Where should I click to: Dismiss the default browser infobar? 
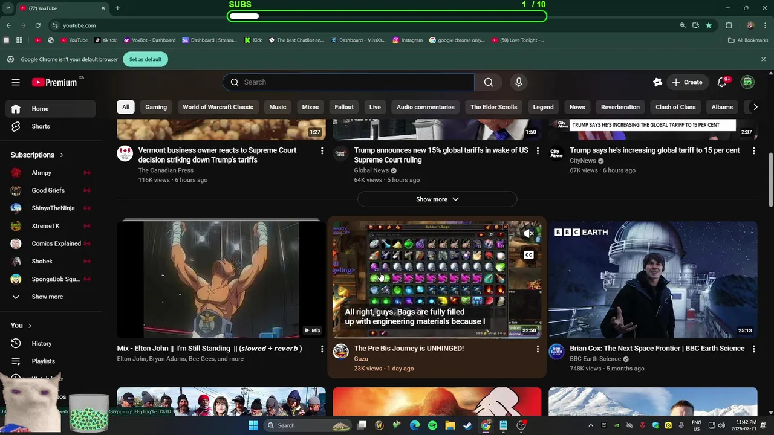coord(763,59)
